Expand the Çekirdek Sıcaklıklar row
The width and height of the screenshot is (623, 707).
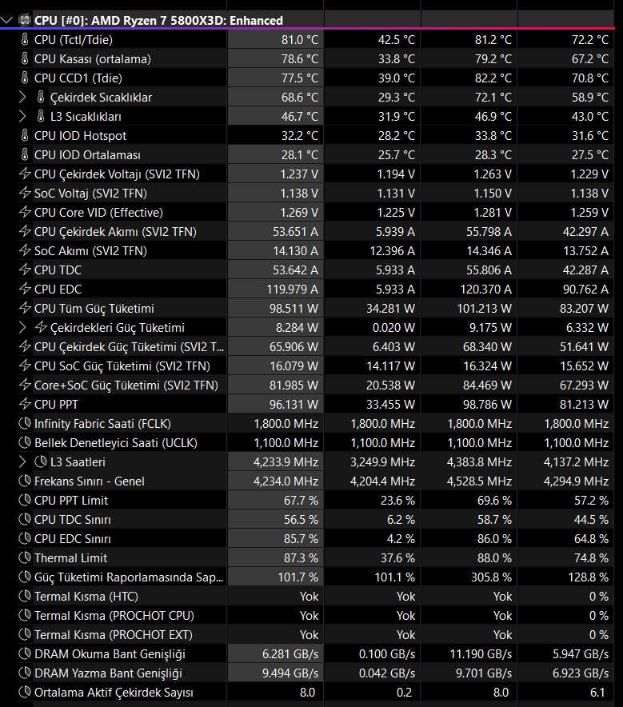[x=23, y=97]
